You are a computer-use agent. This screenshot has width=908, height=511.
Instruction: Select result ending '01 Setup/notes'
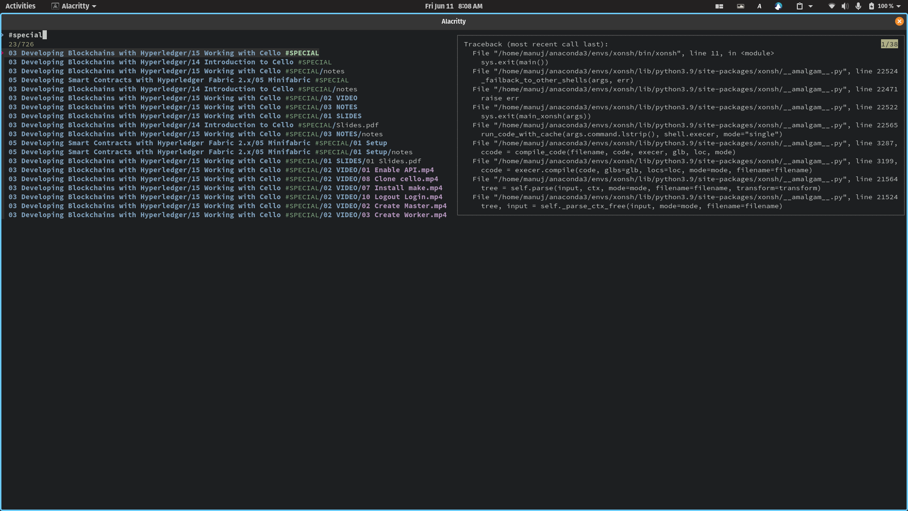pyautogui.click(x=210, y=152)
